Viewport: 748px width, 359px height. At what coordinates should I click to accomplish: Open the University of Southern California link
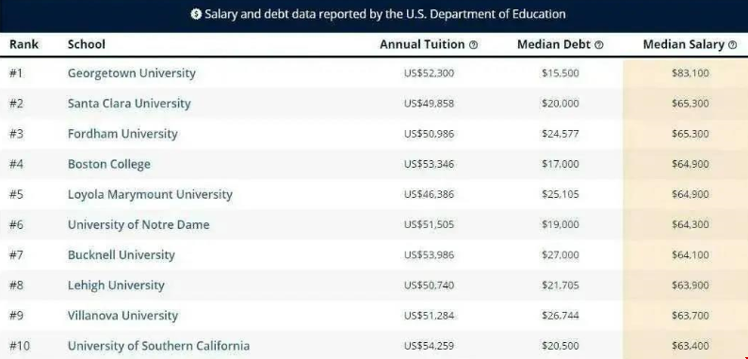[159, 346]
